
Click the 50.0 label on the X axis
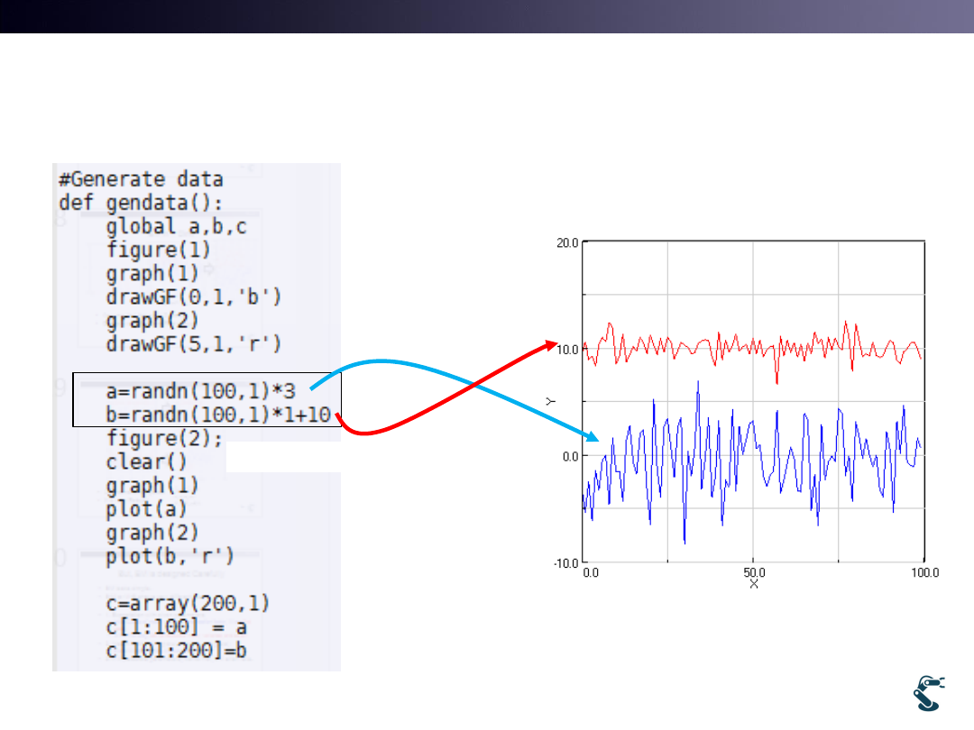point(754,572)
